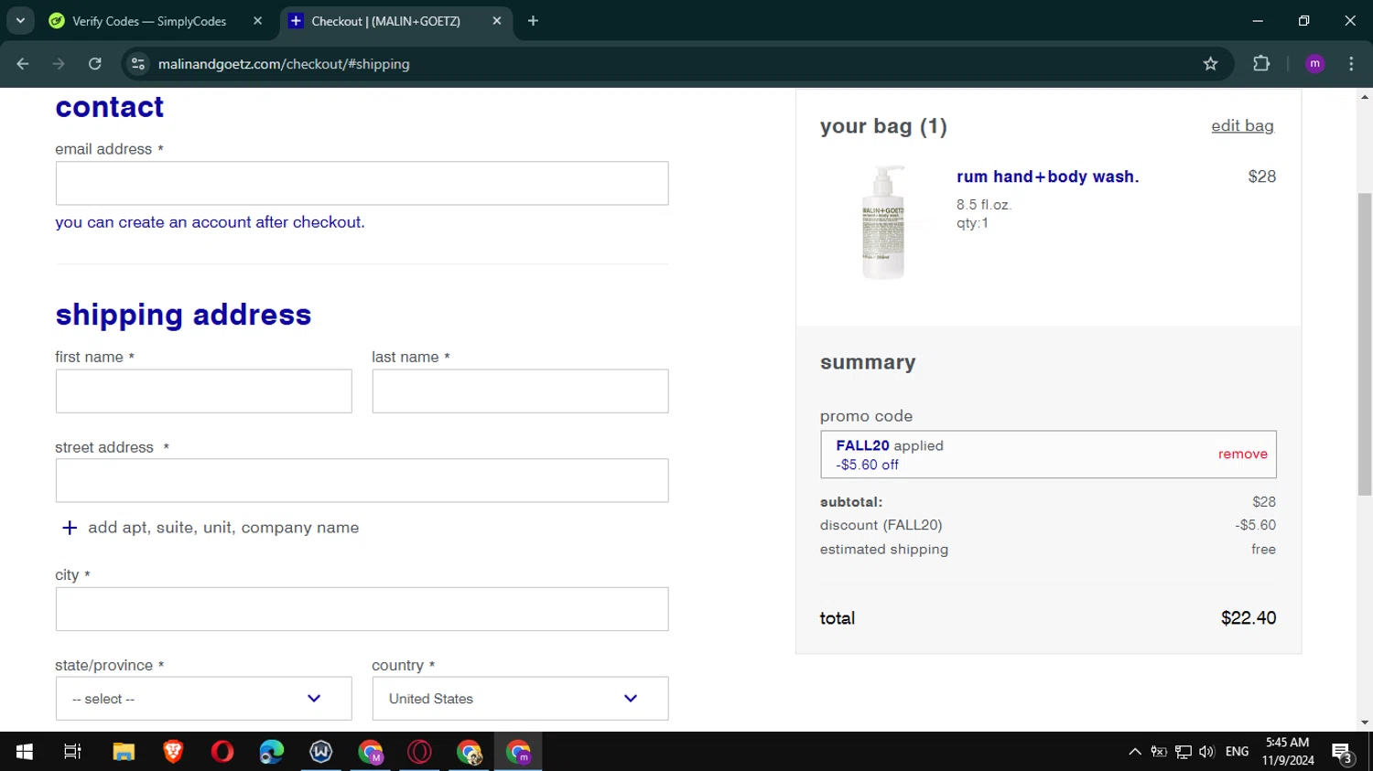Image resolution: width=1373 pixels, height=771 pixels.
Task: View site information icon in address bar
Action: click(x=138, y=64)
